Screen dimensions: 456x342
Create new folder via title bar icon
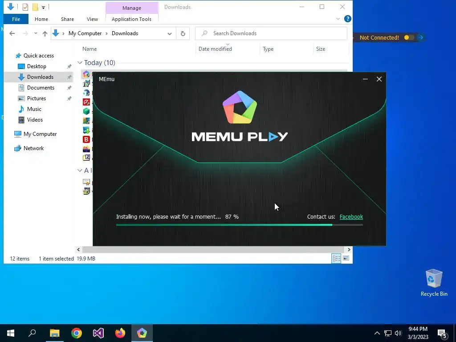35,7
